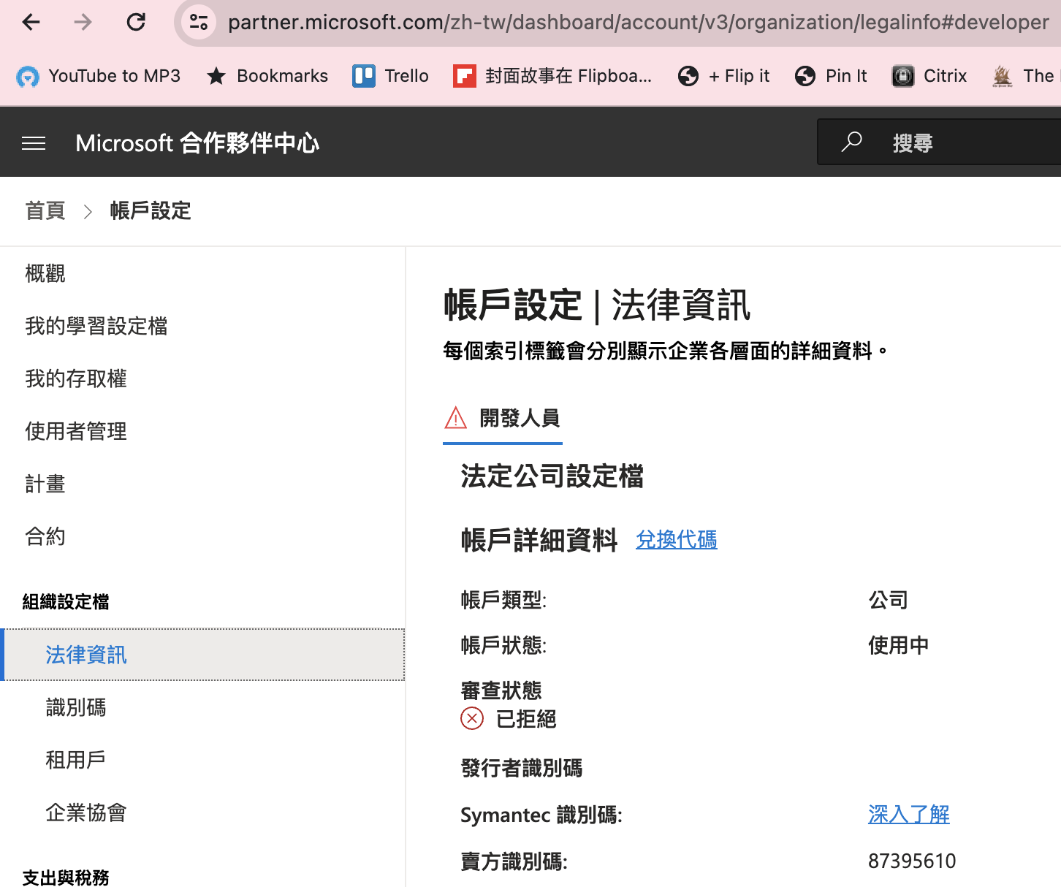Image resolution: width=1061 pixels, height=887 pixels.
Task: Click globe icon next to + Flip it
Action: tap(688, 76)
